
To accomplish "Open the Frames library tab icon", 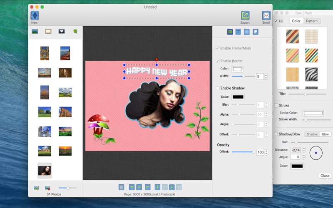I will point(48,32).
